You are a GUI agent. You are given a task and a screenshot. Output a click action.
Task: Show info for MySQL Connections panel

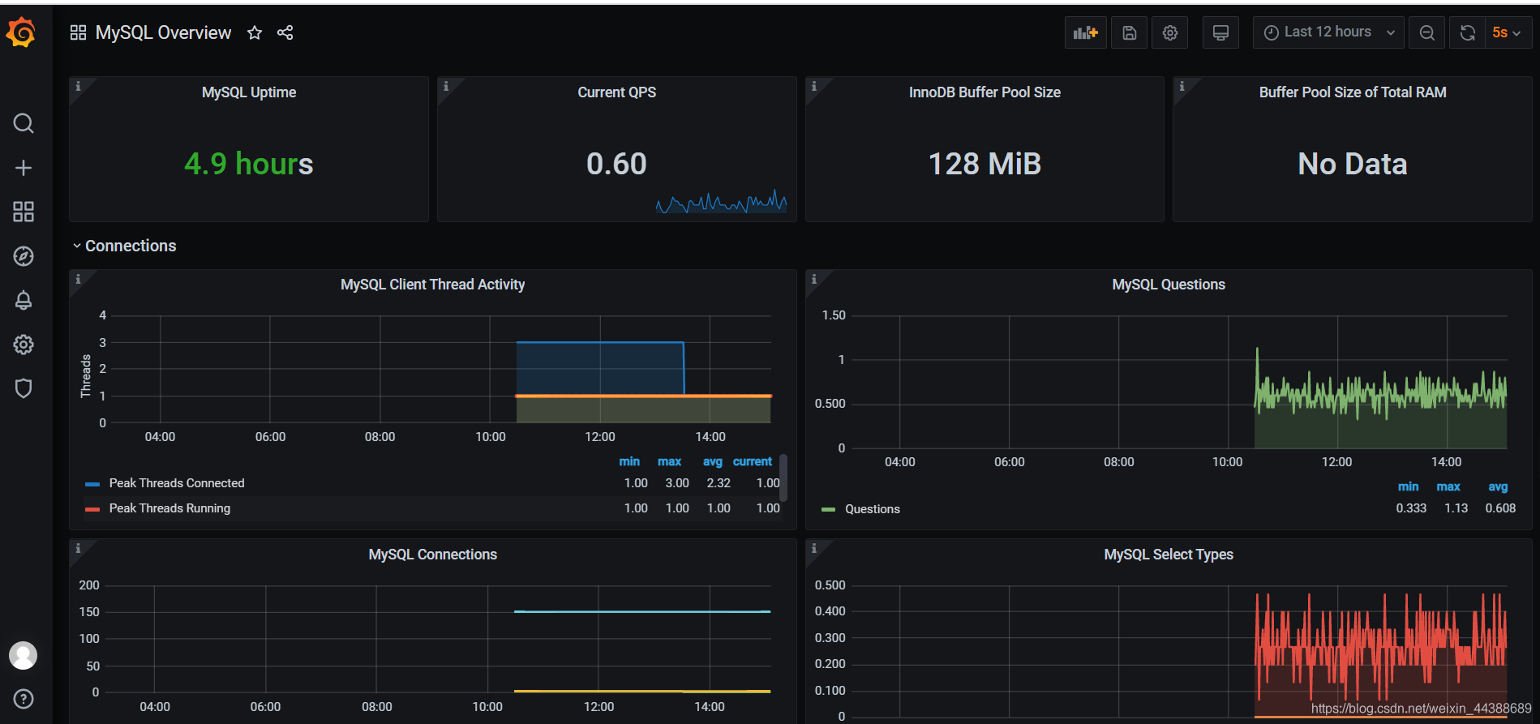[78, 549]
